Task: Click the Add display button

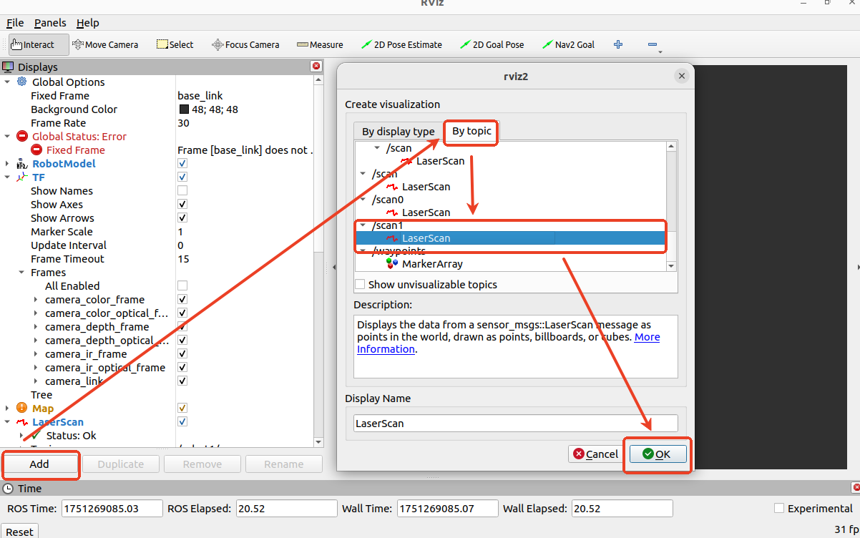Action: coord(39,464)
